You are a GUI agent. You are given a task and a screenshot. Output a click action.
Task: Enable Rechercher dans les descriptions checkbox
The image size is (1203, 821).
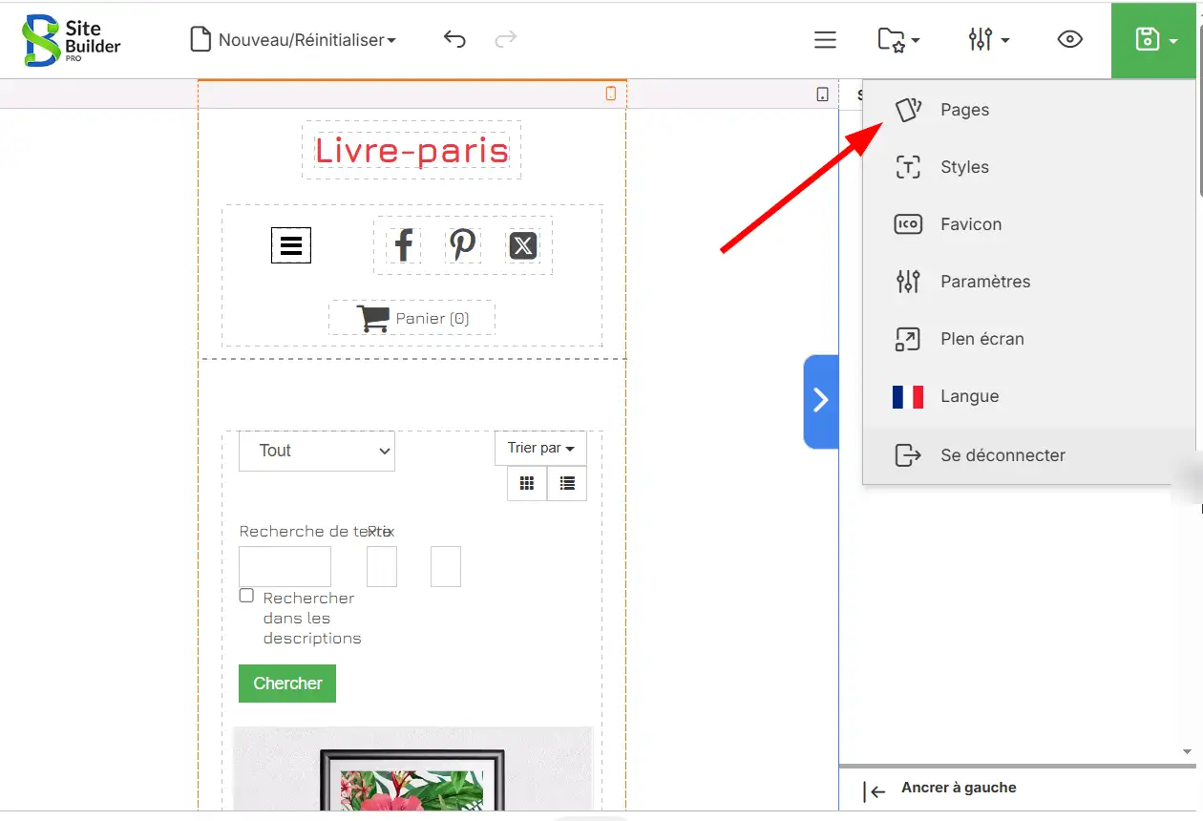click(246, 596)
